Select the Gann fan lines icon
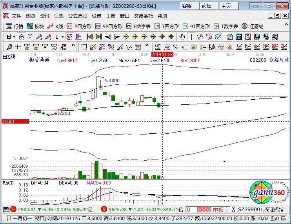This screenshot has height=224, width=291. pyautogui.click(x=93, y=47)
